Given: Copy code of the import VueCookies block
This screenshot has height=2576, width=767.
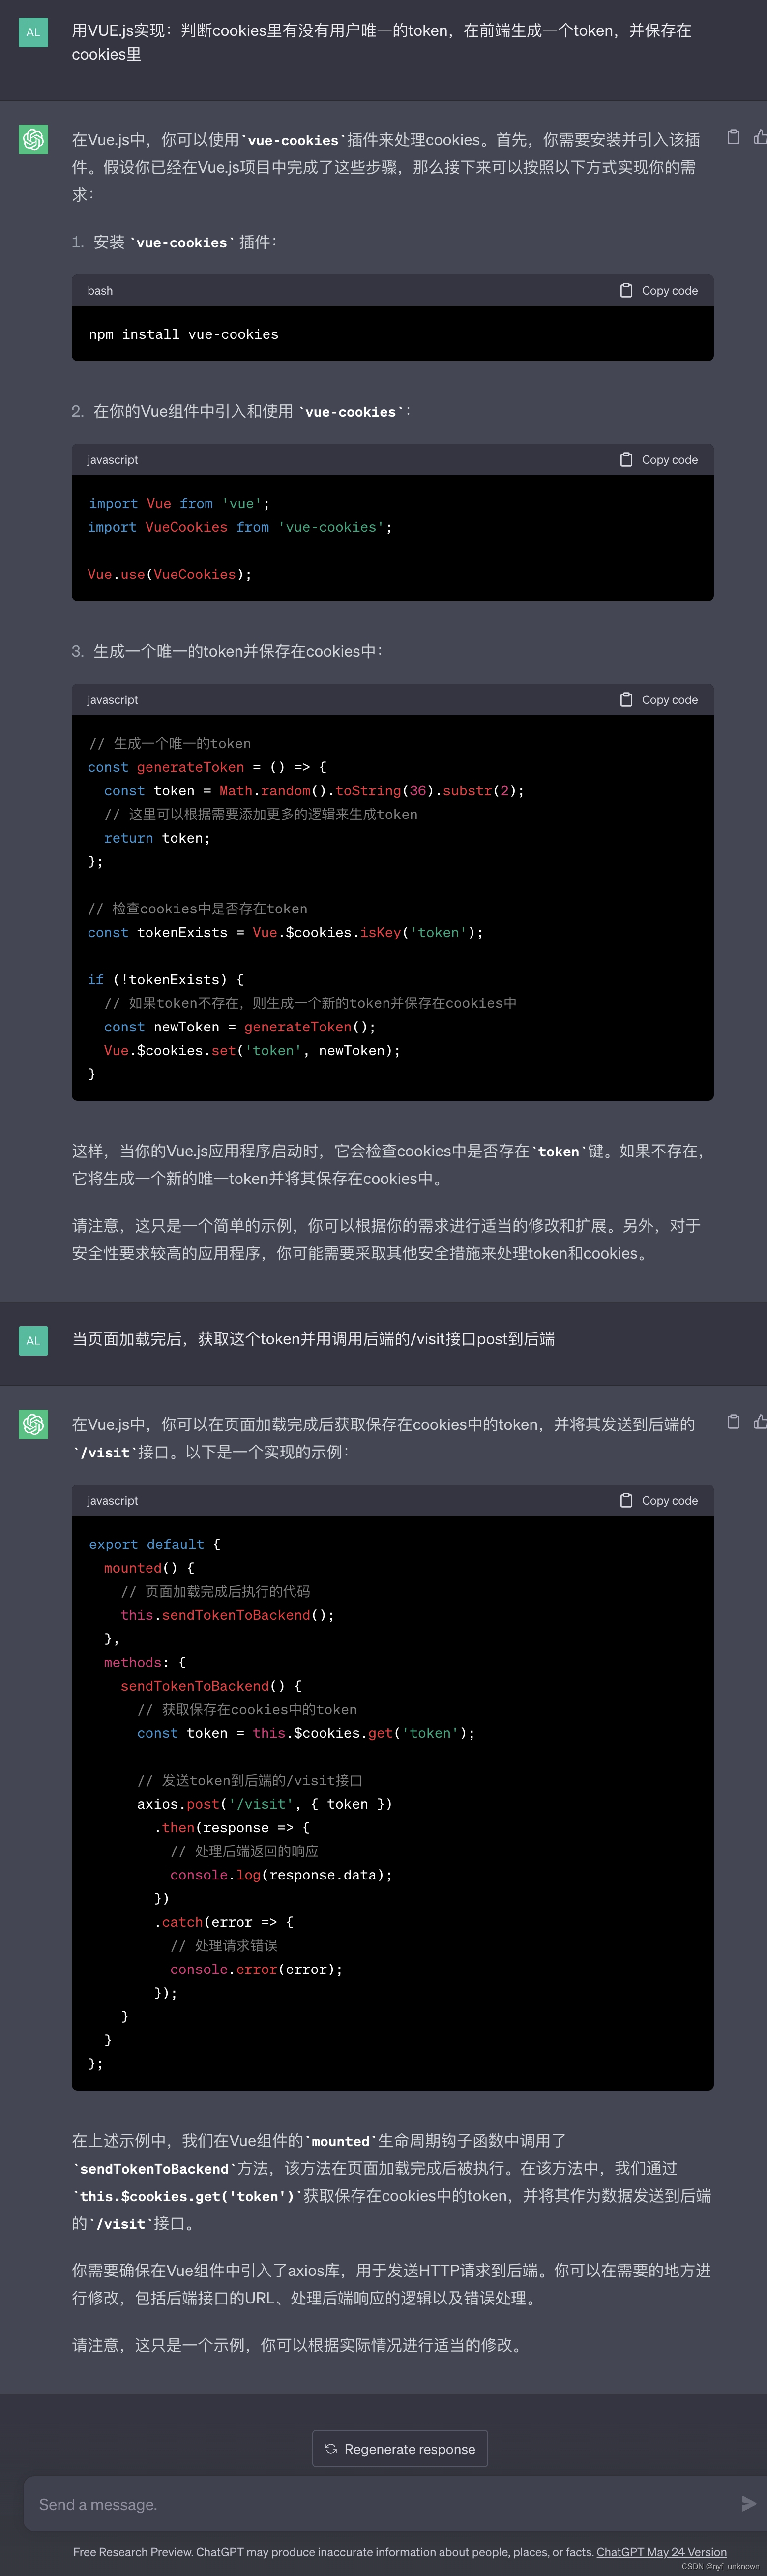Looking at the screenshot, I should tap(659, 459).
